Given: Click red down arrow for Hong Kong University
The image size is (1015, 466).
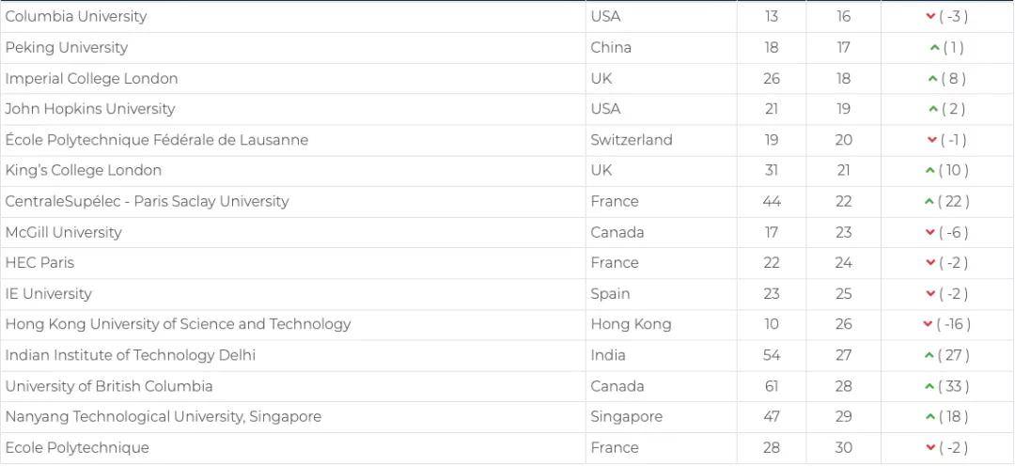Looking at the screenshot, I should pos(928,324).
